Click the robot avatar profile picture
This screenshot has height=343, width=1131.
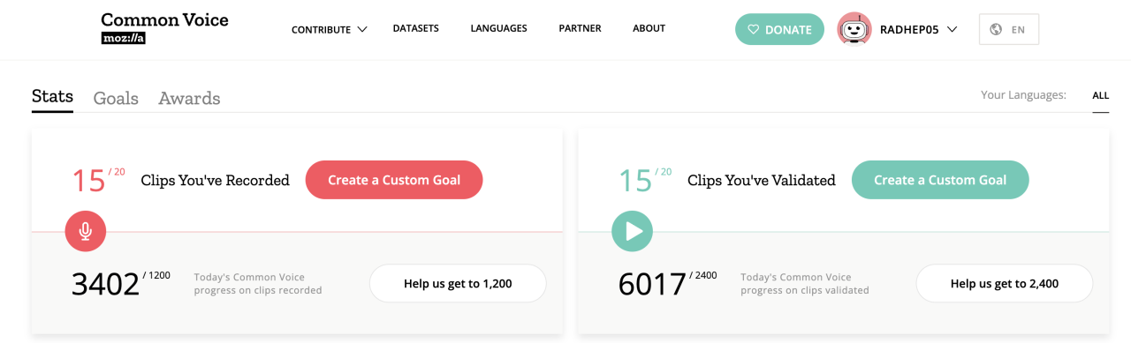pos(854,29)
